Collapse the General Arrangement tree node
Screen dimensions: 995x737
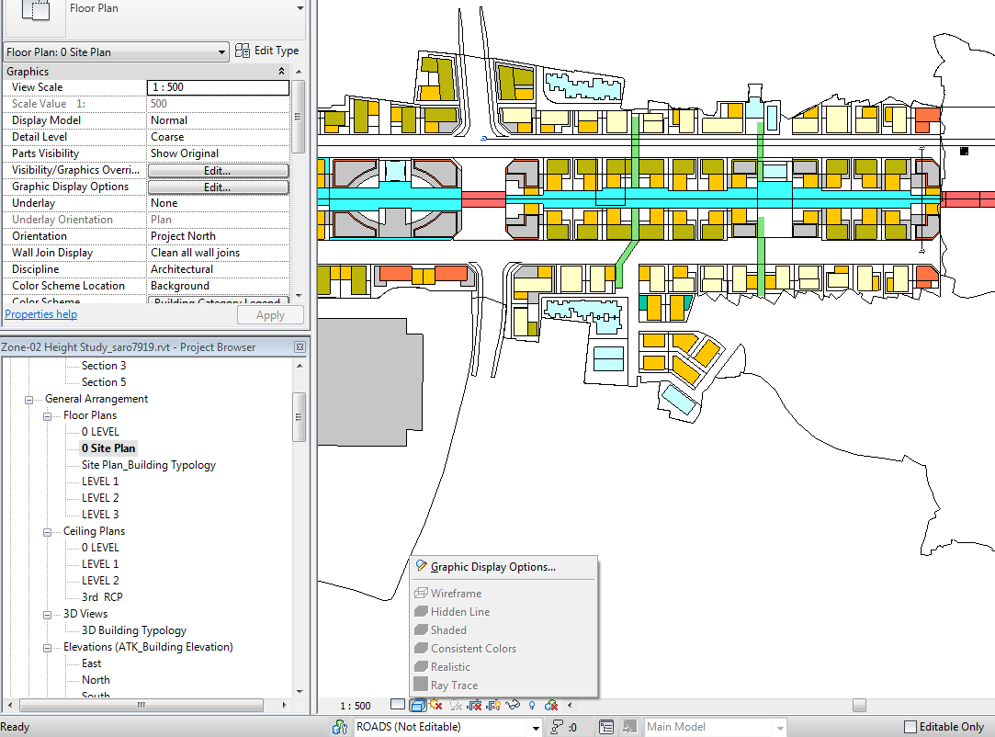[x=28, y=400]
